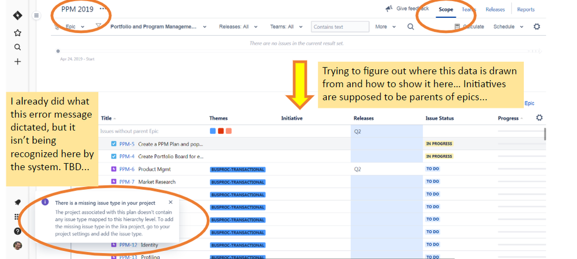Open issue PPM-5 link
This screenshot has width=577, height=259.
tap(126, 144)
